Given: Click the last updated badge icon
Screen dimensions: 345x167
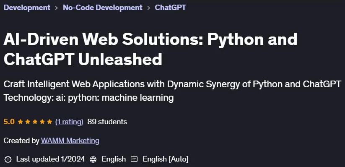Looking at the screenshot, I should (8, 159).
